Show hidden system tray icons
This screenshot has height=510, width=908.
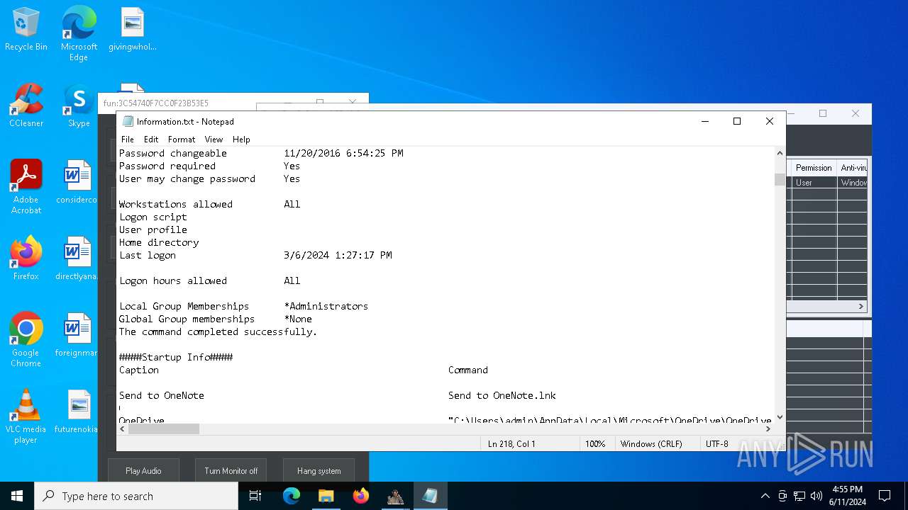(x=765, y=496)
